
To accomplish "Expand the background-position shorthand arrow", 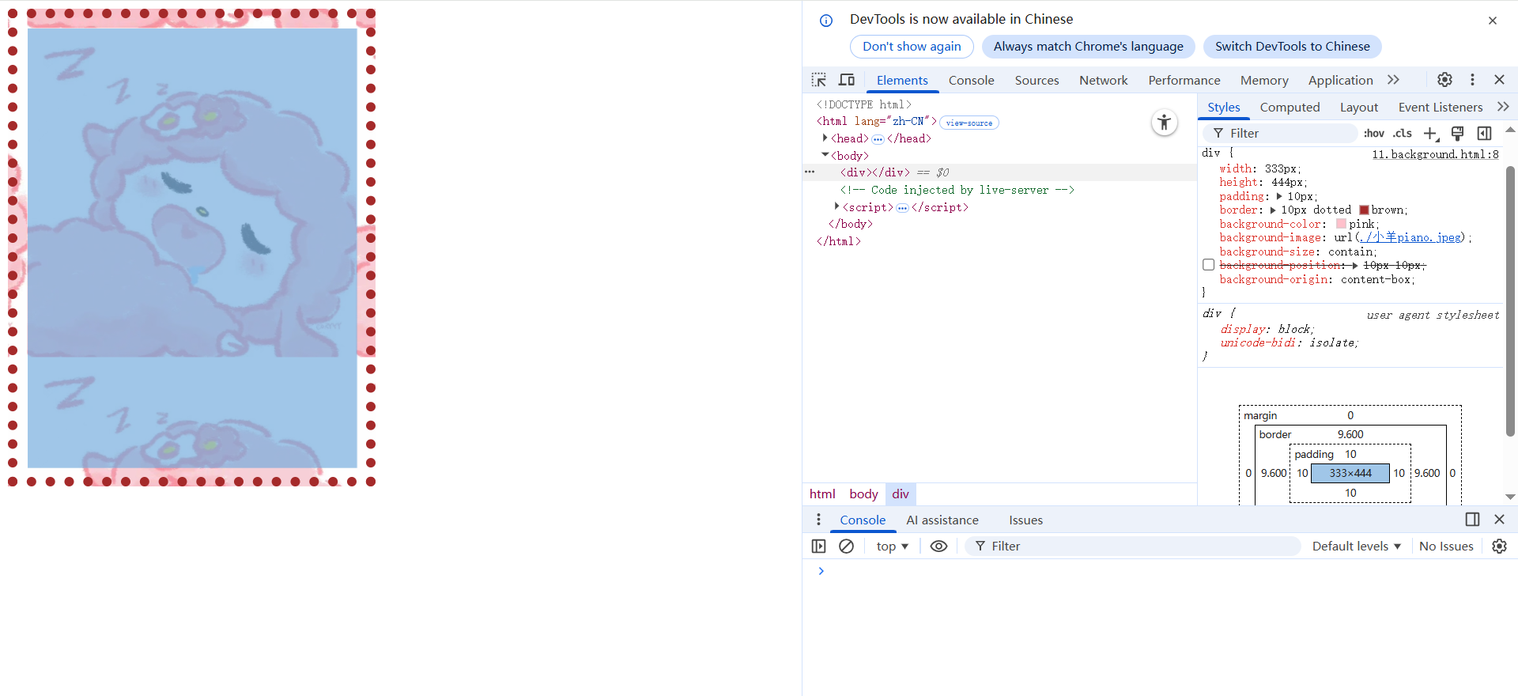I will tap(1355, 266).
